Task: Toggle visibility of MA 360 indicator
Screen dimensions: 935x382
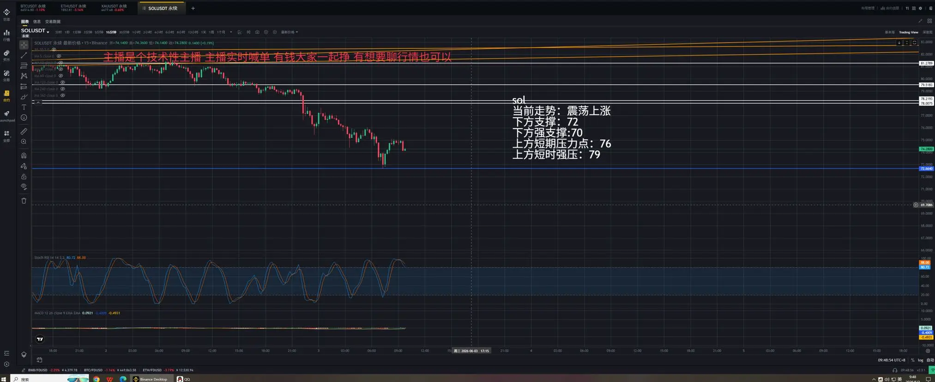Action: tap(62, 95)
